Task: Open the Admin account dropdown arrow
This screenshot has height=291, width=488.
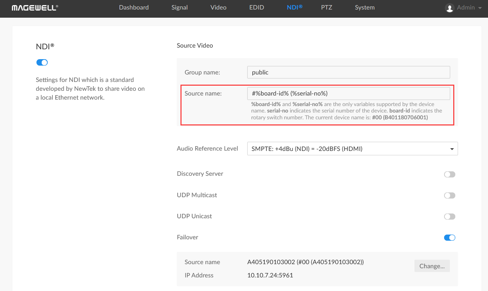Action: (x=480, y=8)
